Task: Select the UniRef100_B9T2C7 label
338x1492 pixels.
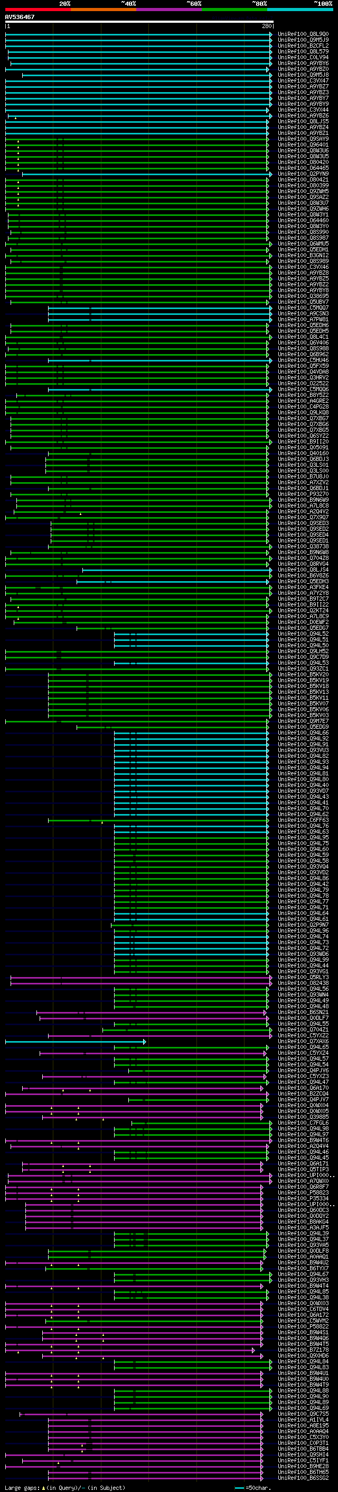Action: [303, 599]
